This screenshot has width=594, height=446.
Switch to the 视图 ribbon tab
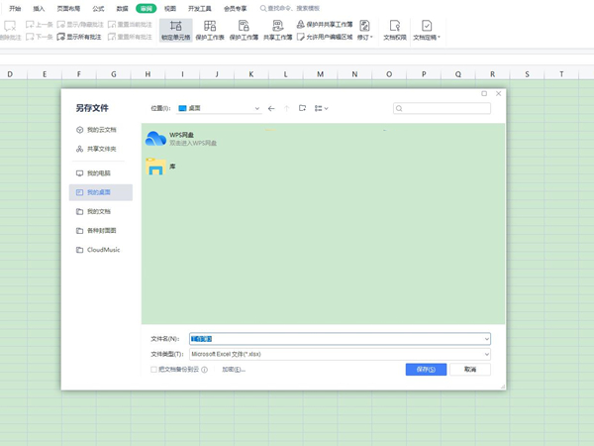[170, 8]
